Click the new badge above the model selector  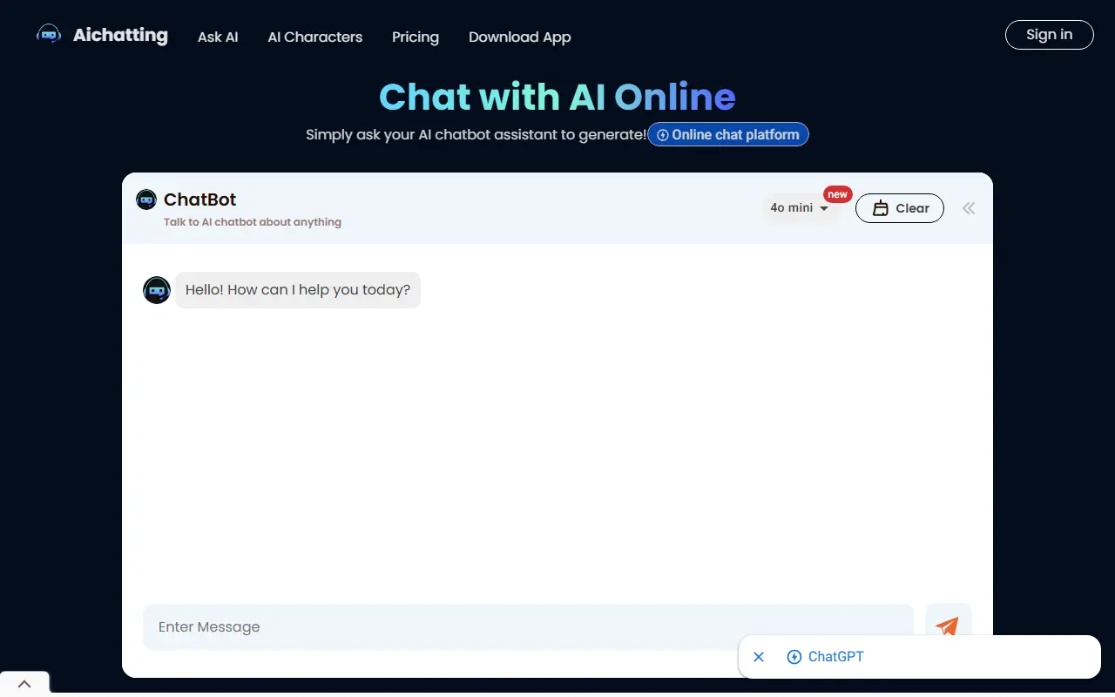[837, 193]
